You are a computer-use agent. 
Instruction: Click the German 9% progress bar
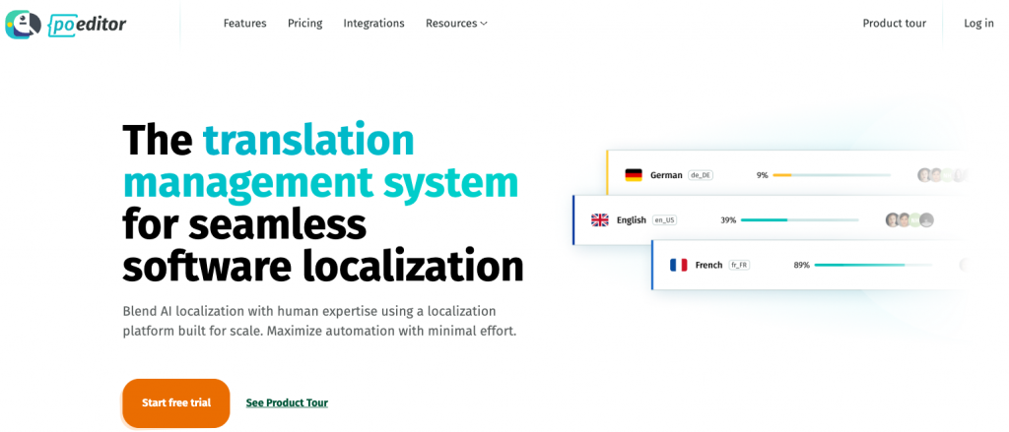[831, 175]
